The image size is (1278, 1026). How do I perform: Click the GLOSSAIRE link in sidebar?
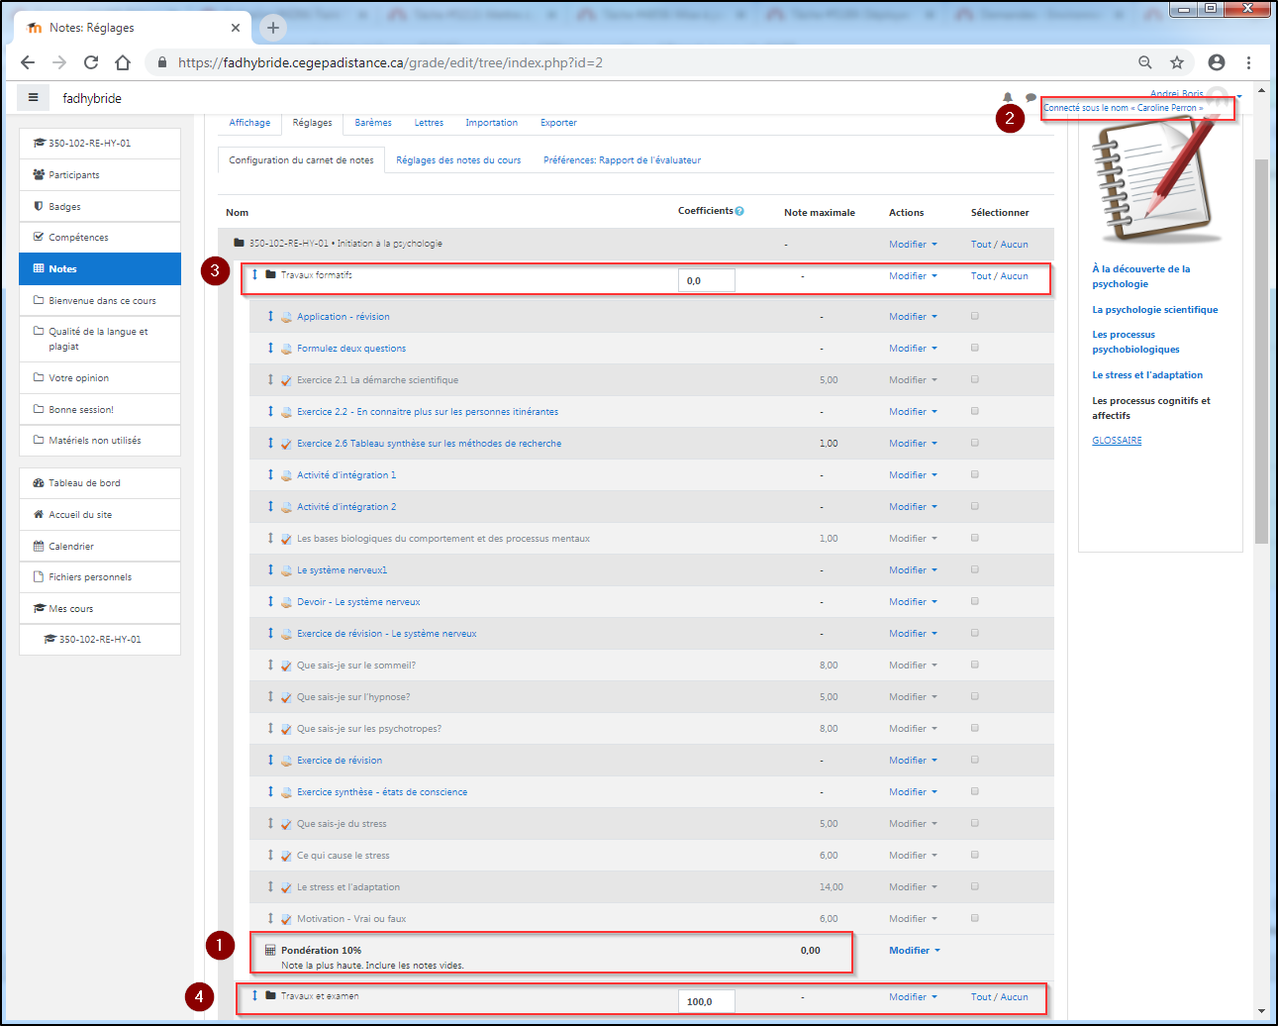(1117, 441)
